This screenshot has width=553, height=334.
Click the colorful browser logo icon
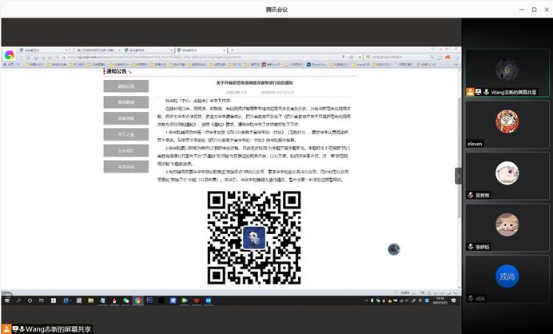(10, 56)
